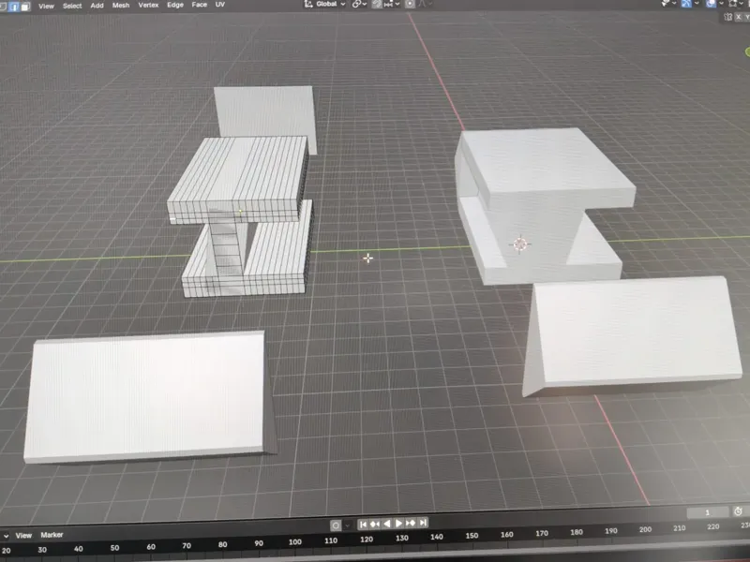This screenshot has width=750, height=562.
Task: Expand the pivot point dropdown
Action: point(359,4)
